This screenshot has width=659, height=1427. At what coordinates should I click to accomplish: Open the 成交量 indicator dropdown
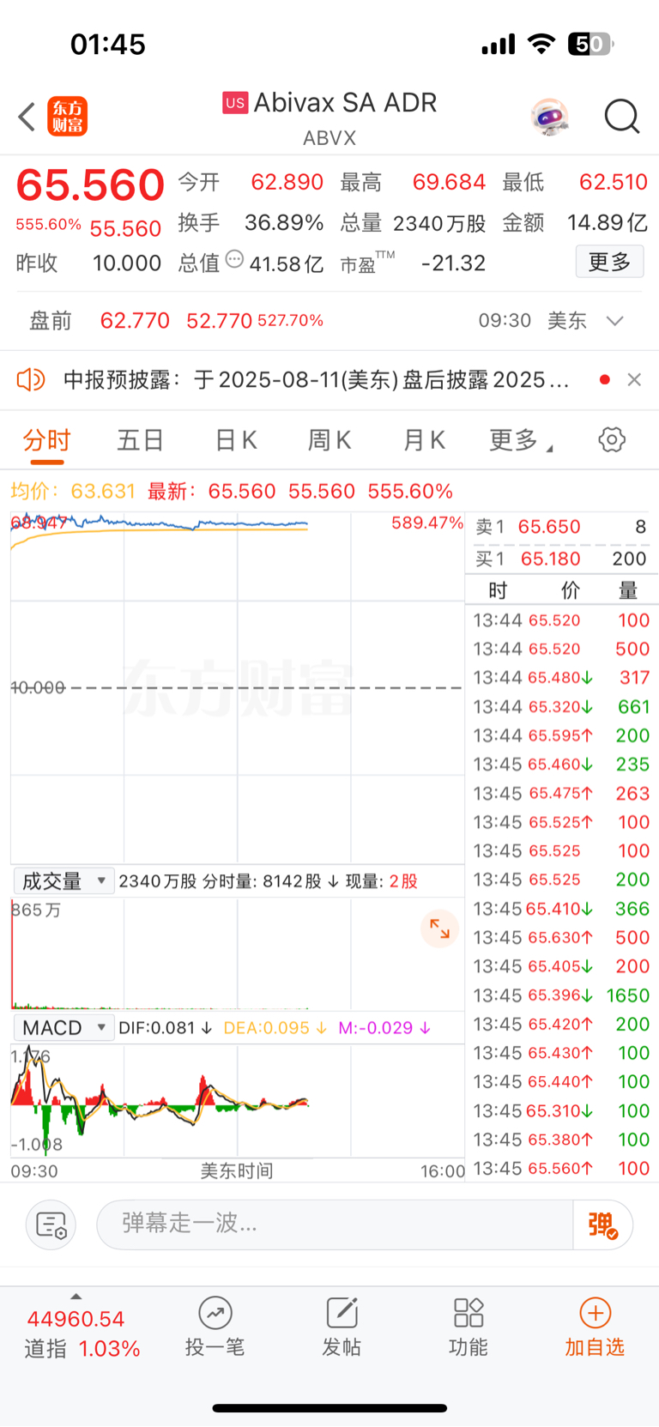(64, 881)
